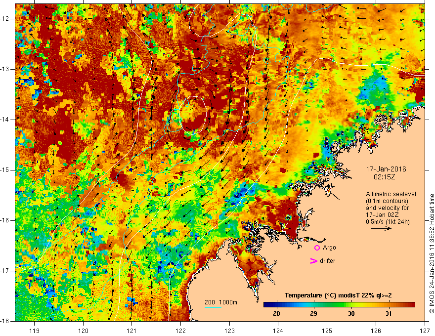Viewport: 435px width, 336px height.
Task: Click latitude axis label '-18'
Action: (5, 321)
